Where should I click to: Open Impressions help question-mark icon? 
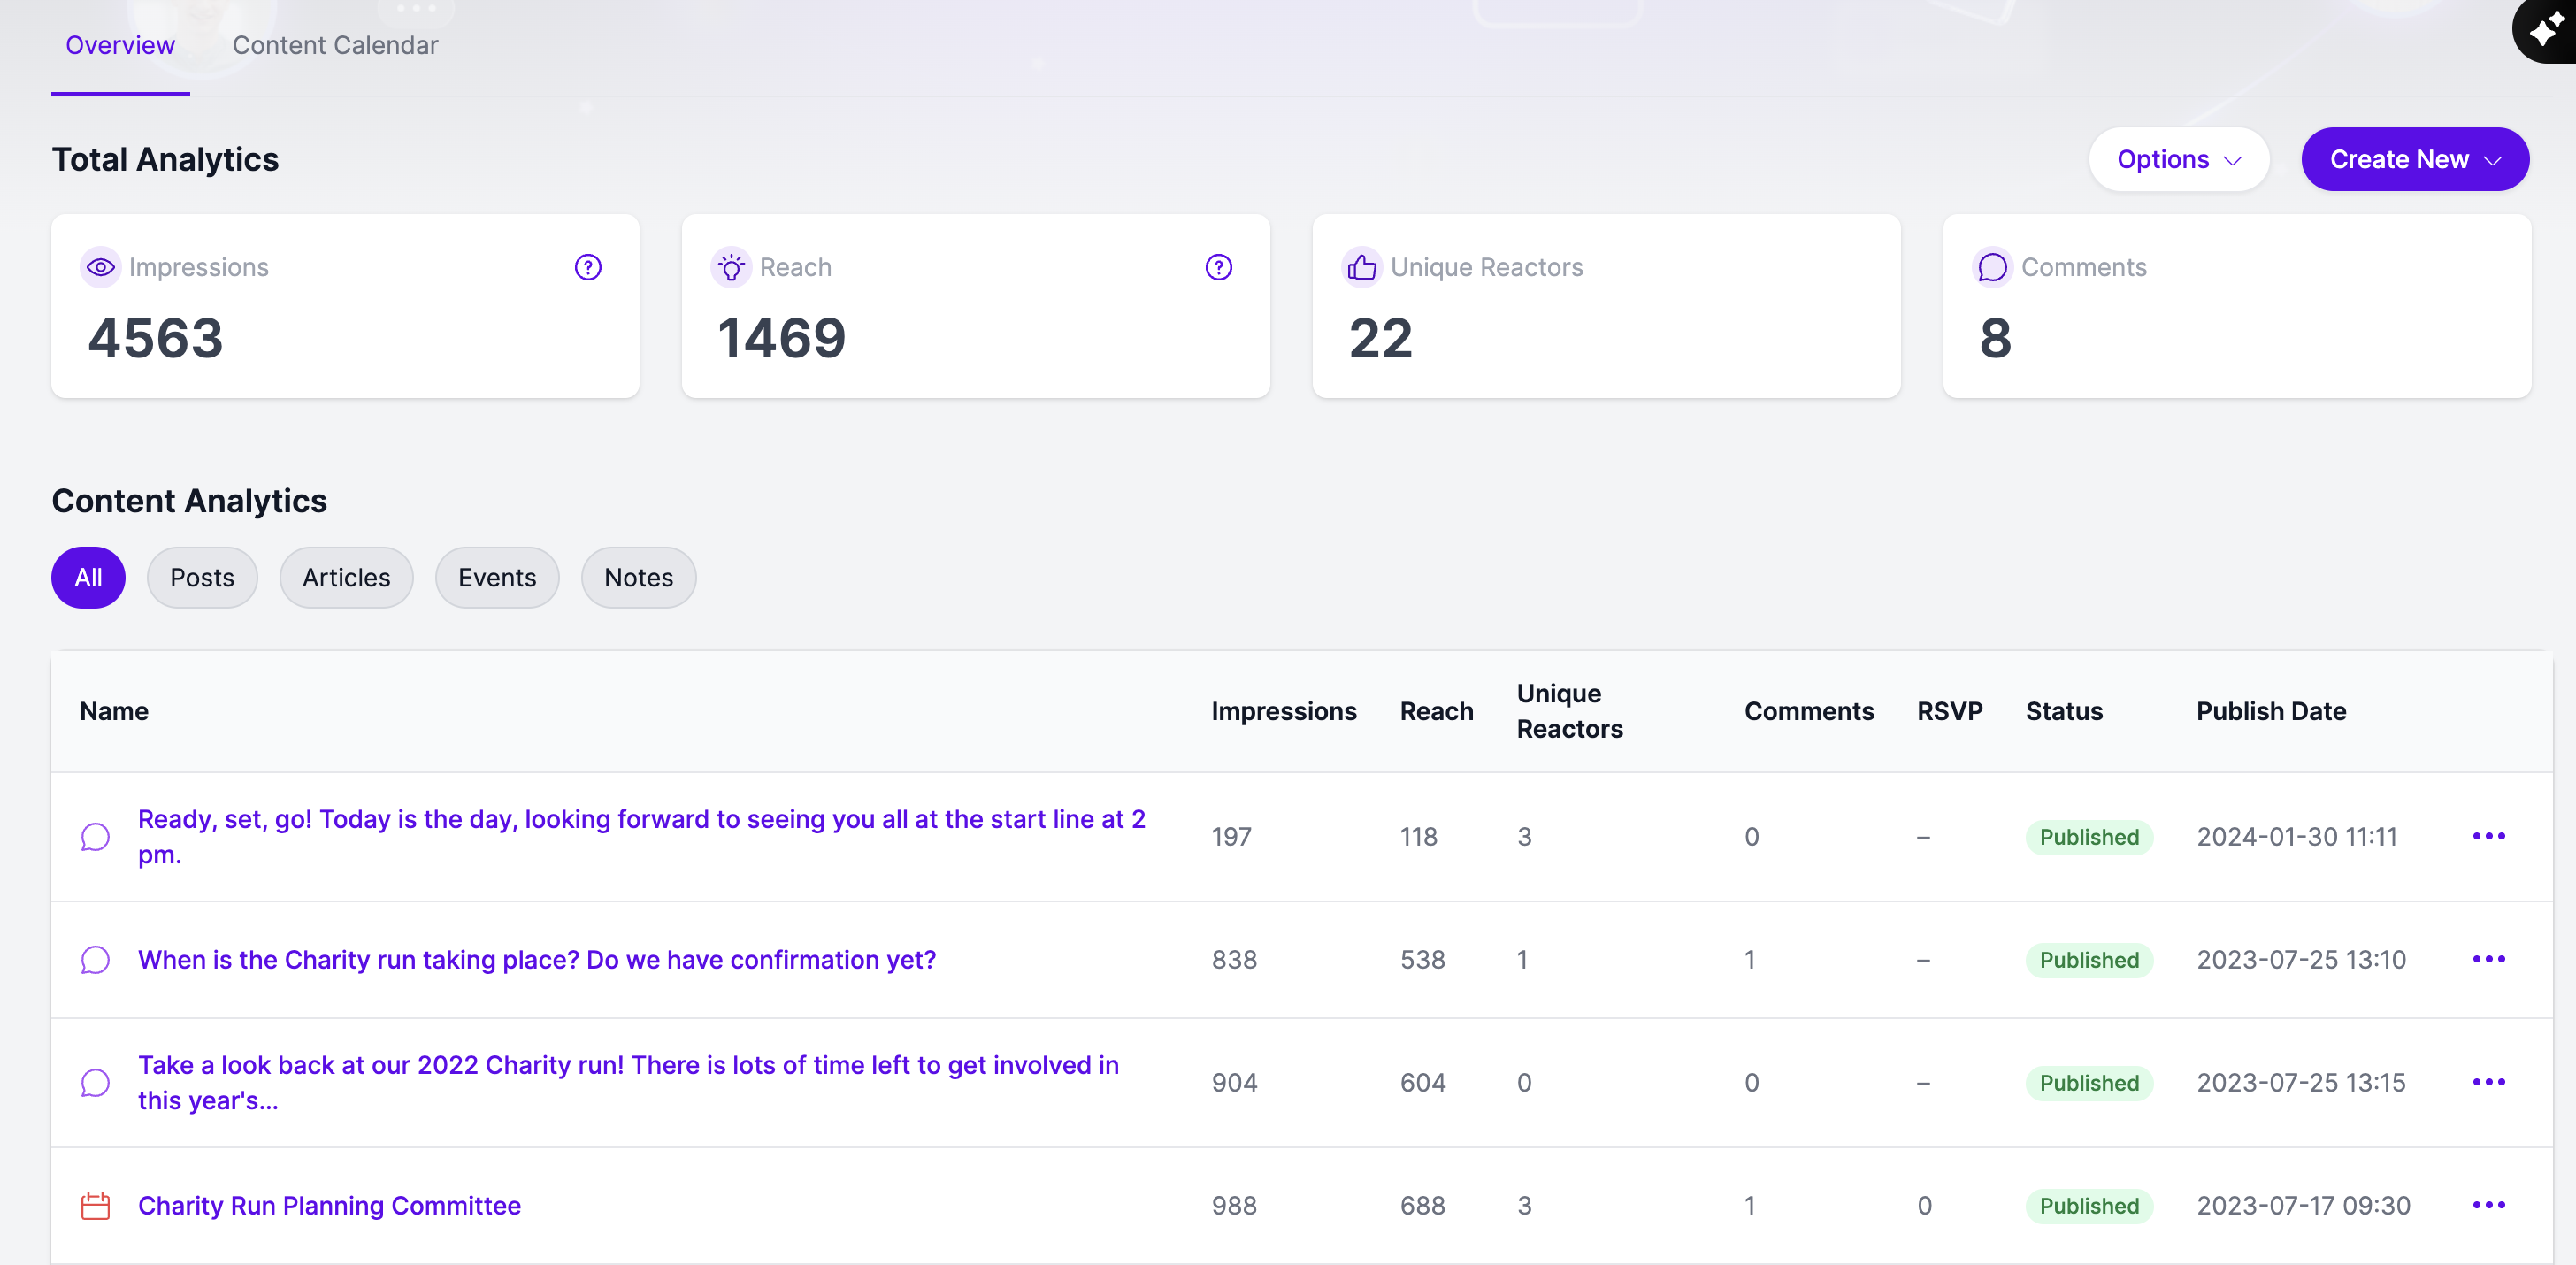click(588, 267)
